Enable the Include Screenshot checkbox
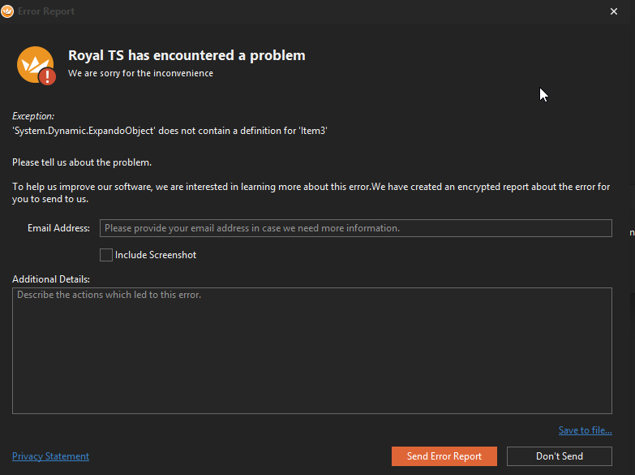Viewport: 635px width, 475px height. click(106, 255)
